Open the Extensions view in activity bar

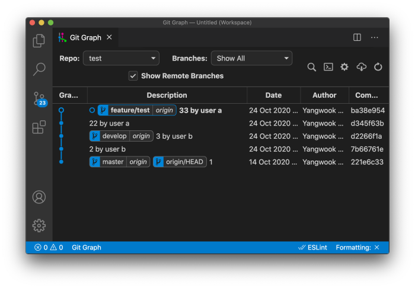[39, 127]
